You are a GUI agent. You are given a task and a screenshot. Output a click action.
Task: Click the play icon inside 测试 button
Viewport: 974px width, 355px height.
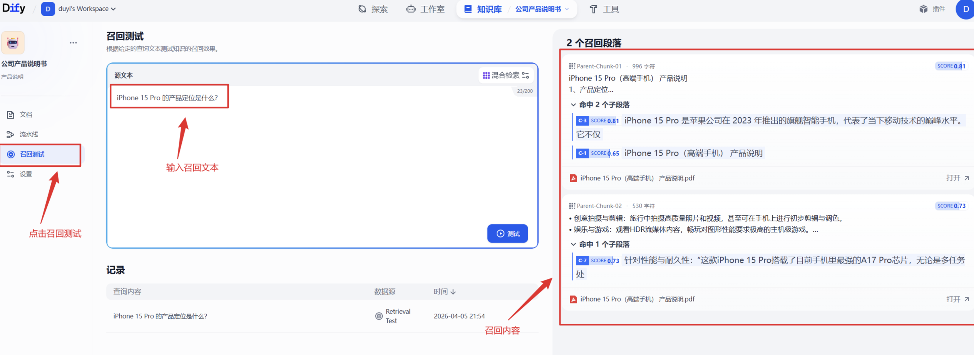[500, 234]
